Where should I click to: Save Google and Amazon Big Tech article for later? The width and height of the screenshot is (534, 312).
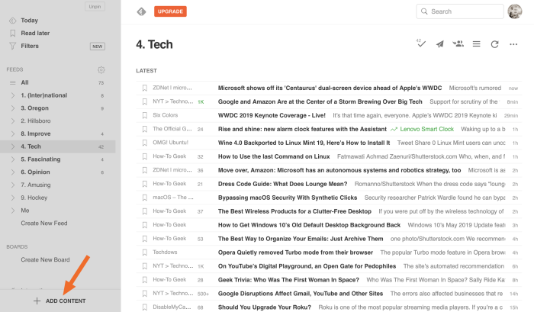point(145,101)
